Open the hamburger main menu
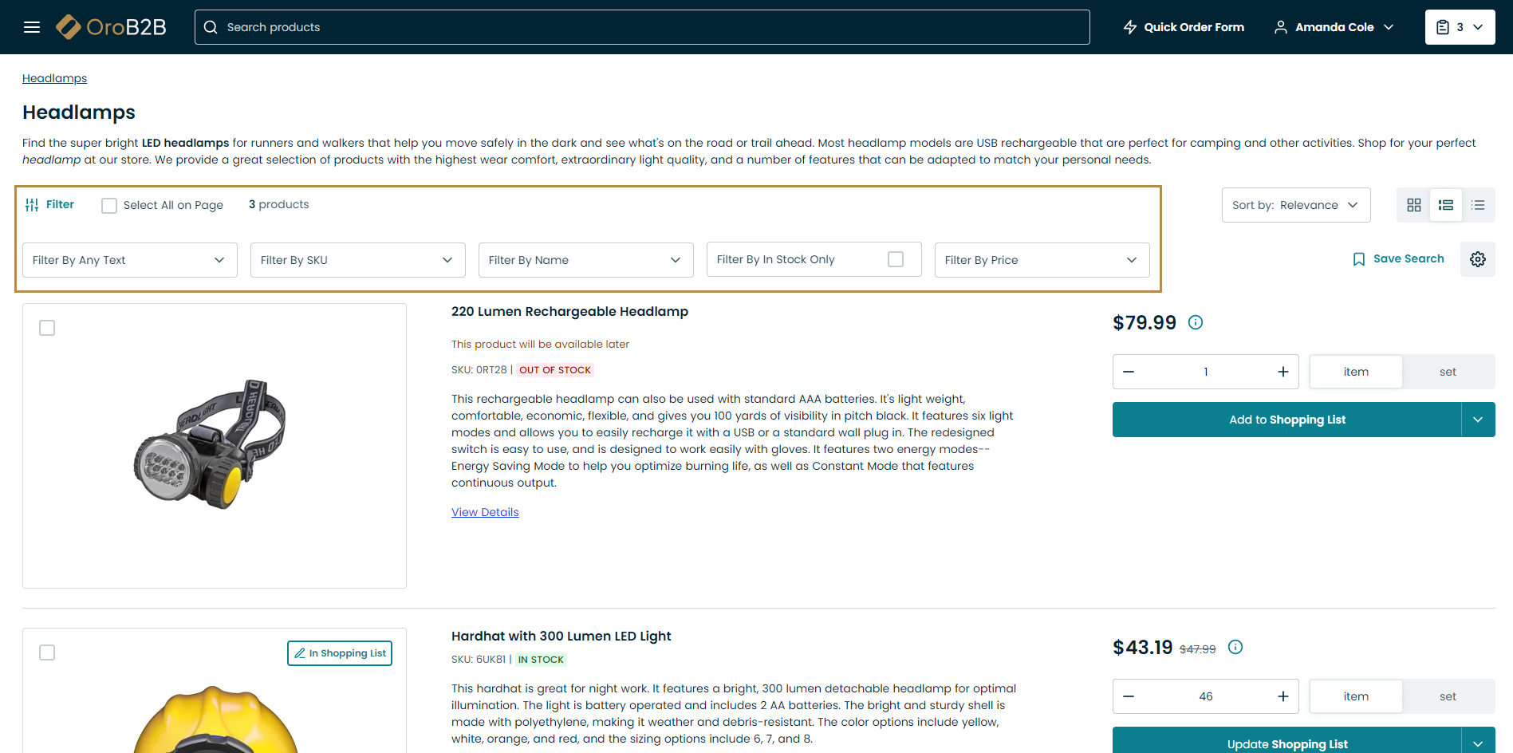Image resolution: width=1513 pixels, height=753 pixels. (32, 27)
